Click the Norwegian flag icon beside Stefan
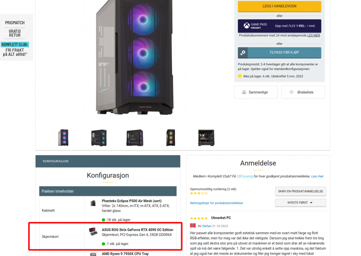This screenshot has height=256, width=361. point(193,226)
